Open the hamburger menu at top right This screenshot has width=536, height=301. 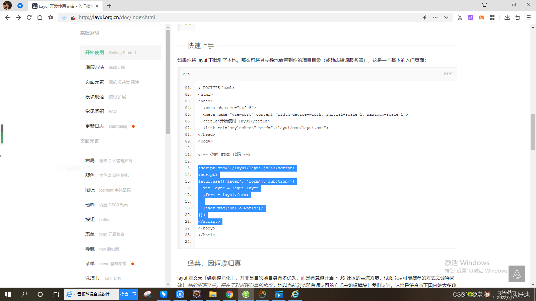click(x=529, y=17)
